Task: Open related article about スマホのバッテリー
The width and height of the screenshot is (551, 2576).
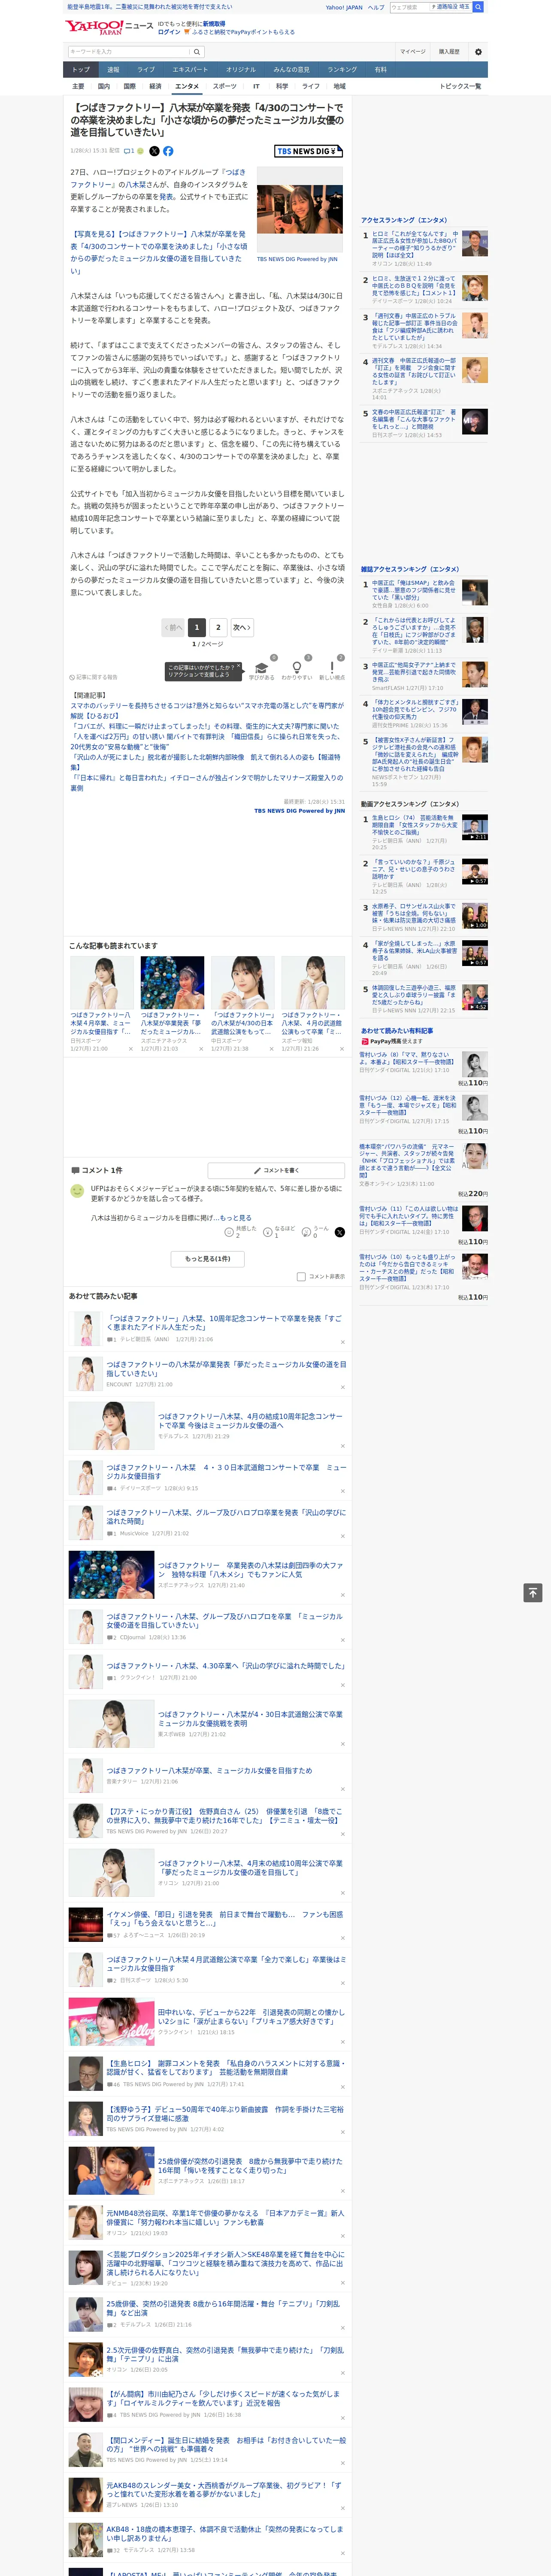Action: (x=207, y=711)
